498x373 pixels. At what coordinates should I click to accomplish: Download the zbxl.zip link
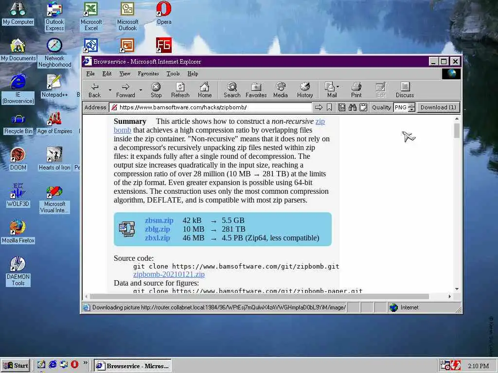157,238
